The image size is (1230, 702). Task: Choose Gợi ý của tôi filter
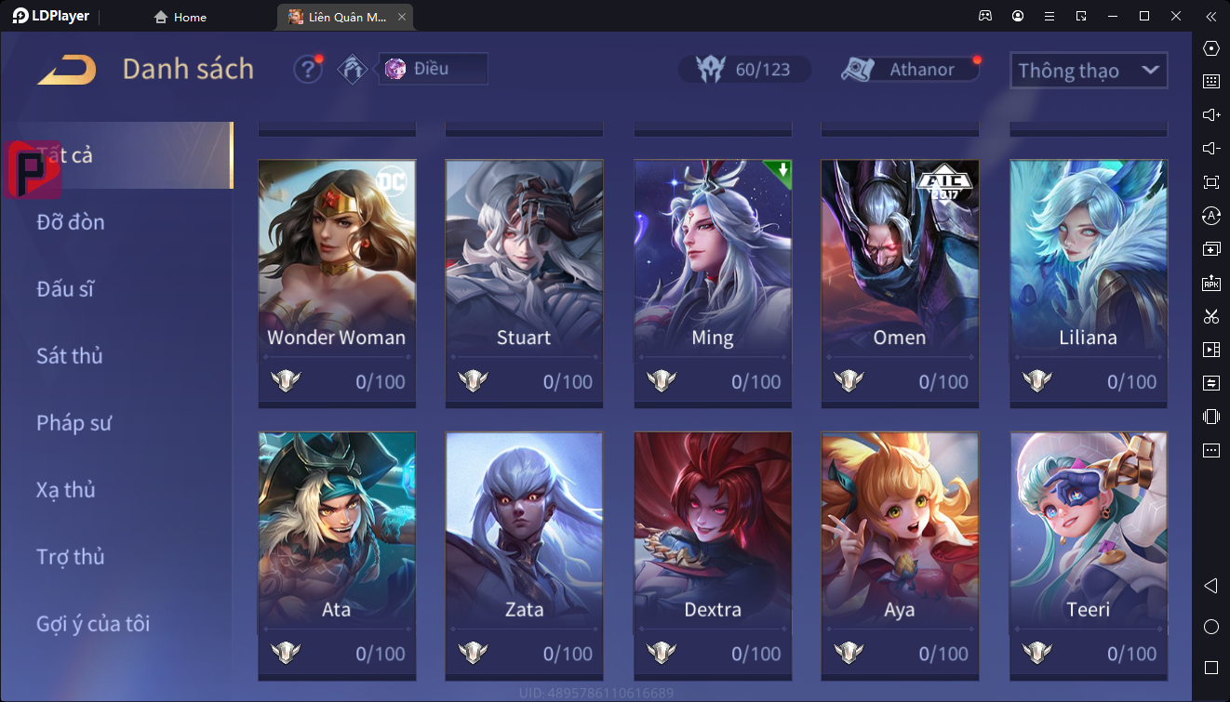[93, 624]
